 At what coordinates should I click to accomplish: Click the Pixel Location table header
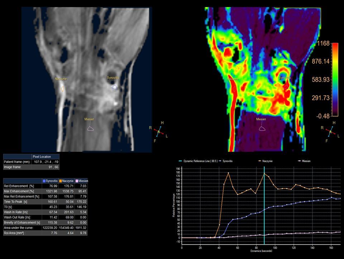click(42, 157)
